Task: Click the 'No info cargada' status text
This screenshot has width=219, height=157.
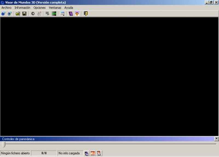Action: click(x=69, y=153)
